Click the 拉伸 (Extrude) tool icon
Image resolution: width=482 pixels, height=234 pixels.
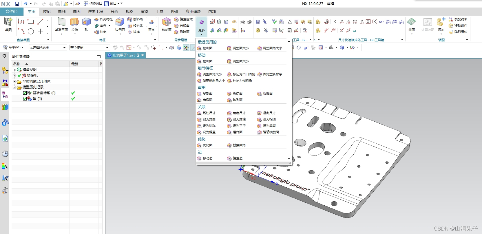pos(74,22)
